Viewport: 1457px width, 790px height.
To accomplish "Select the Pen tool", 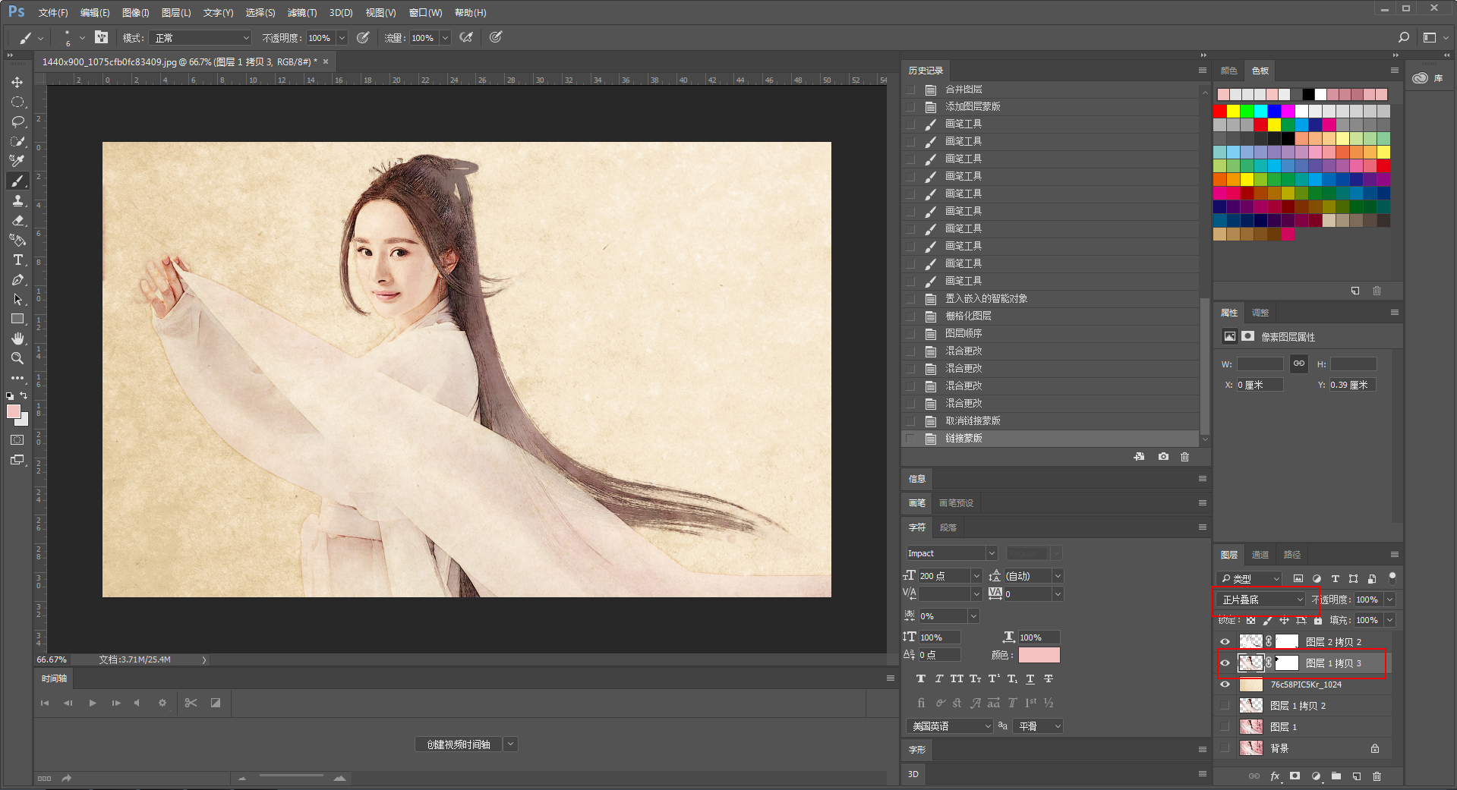I will click(x=17, y=279).
